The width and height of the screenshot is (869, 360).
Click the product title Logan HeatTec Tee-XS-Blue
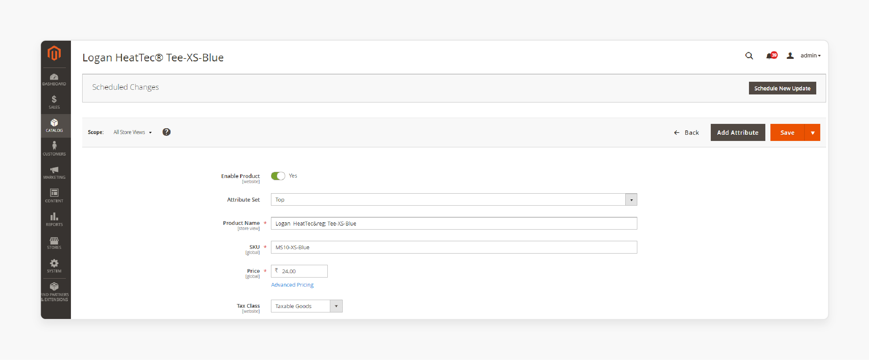153,58
